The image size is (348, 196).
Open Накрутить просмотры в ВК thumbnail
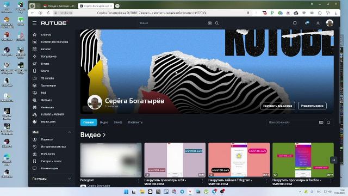pos(175,160)
